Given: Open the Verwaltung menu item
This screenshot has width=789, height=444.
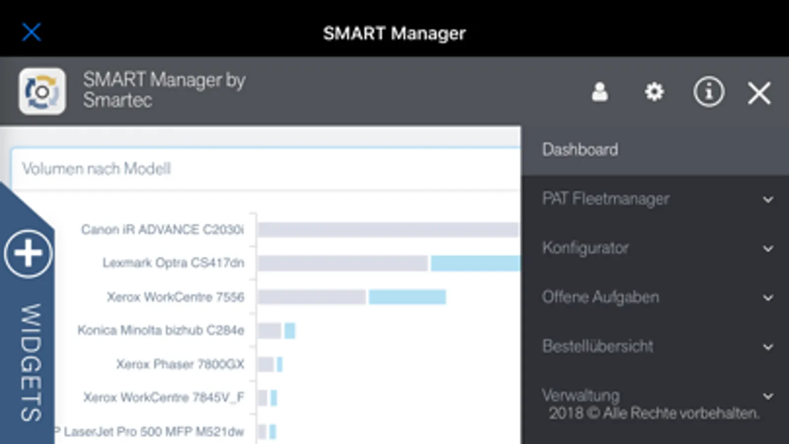Looking at the screenshot, I should click(581, 395).
